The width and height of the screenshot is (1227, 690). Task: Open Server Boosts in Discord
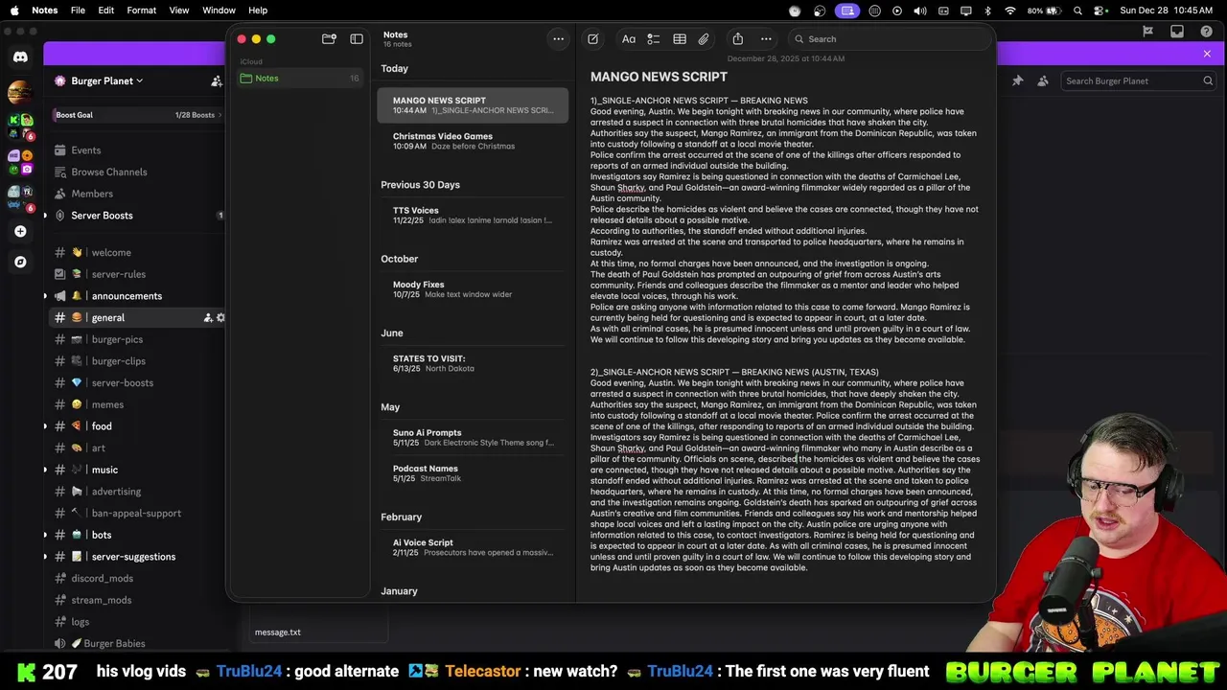(102, 216)
